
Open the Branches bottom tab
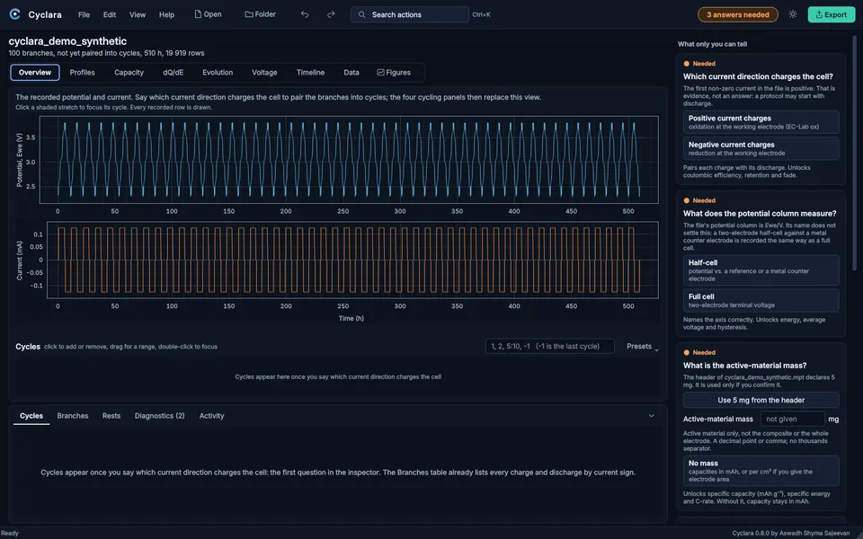pos(73,416)
